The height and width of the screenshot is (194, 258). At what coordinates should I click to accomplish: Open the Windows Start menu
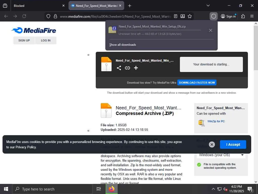[6, 189]
